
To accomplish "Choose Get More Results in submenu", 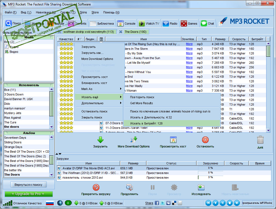I will (172, 103).
